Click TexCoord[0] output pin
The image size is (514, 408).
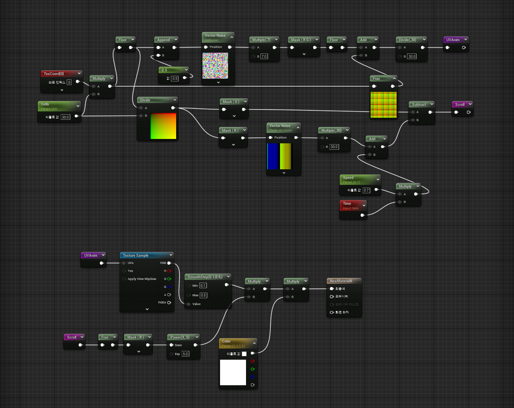pos(77,81)
